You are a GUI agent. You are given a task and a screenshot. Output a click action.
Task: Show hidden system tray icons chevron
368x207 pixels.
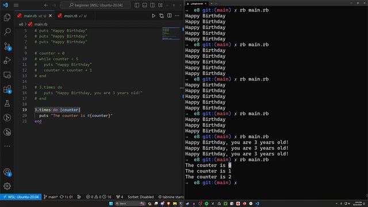point(336,204)
